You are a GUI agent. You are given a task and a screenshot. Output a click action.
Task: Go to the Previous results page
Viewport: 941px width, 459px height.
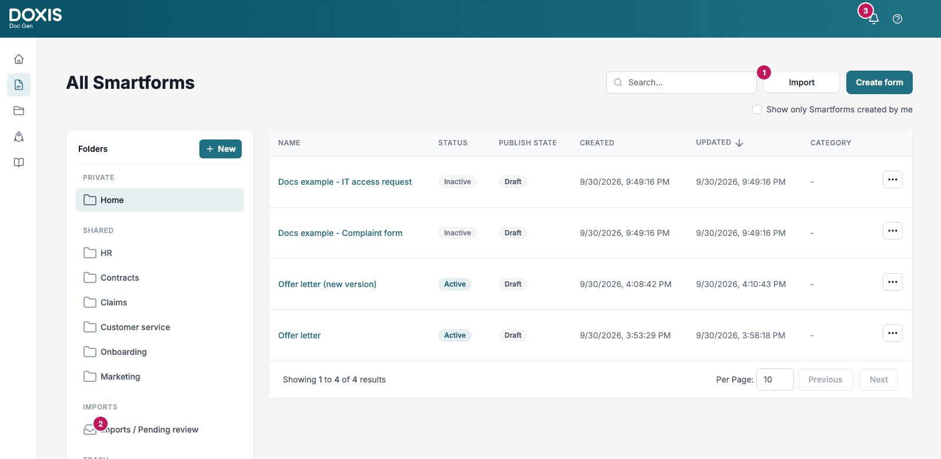point(825,380)
